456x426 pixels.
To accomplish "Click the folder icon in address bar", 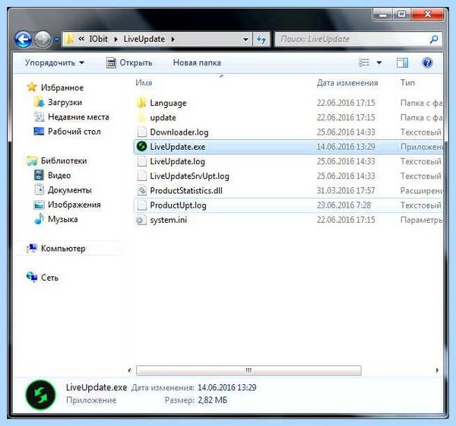I will click(69, 39).
